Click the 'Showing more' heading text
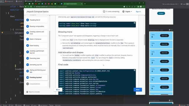Screen dimensions: 189x106 pos(65,32)
